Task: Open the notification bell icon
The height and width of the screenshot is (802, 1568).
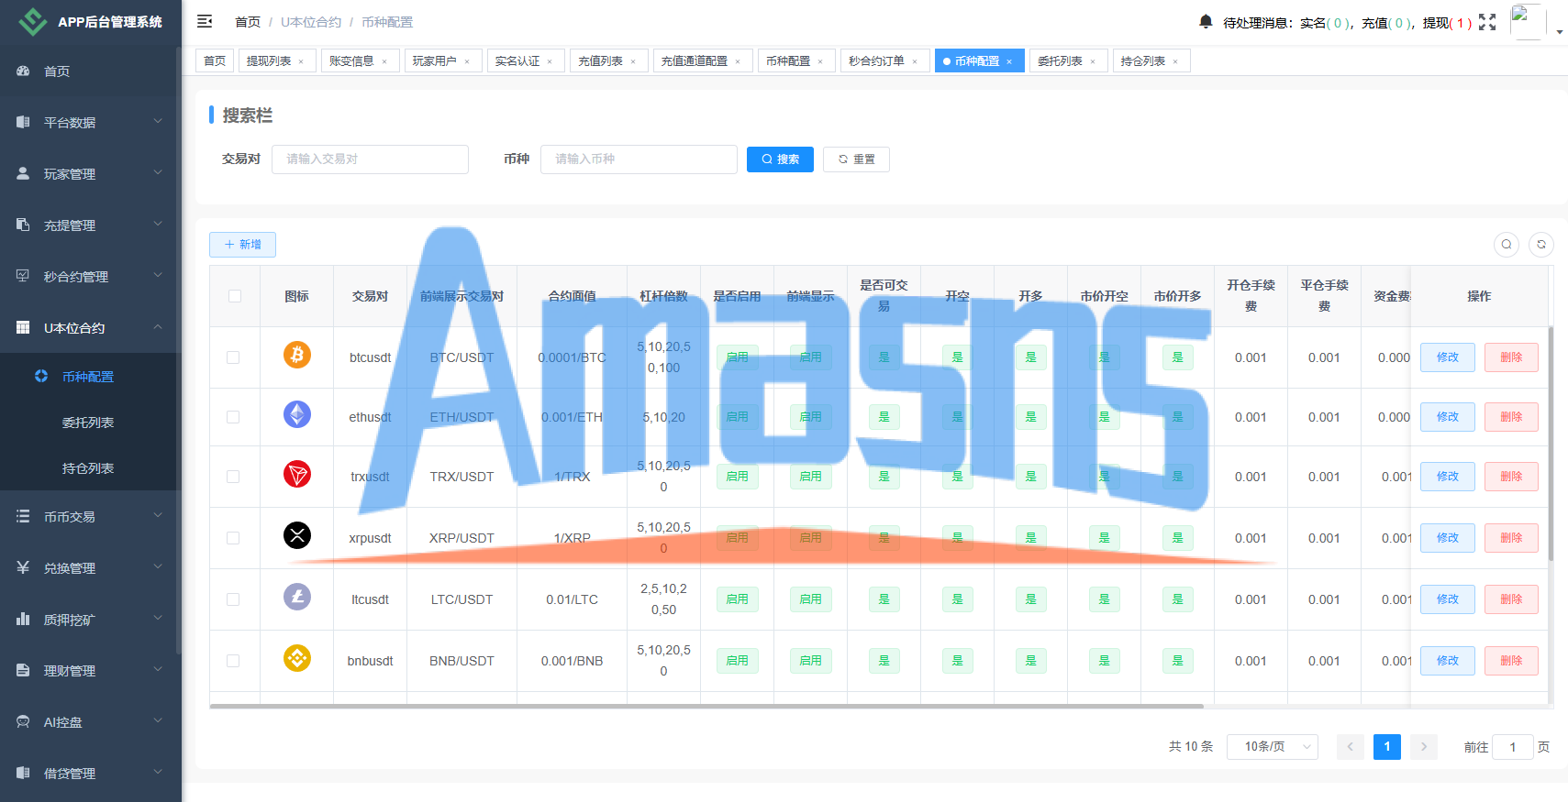Action: 1206,21
